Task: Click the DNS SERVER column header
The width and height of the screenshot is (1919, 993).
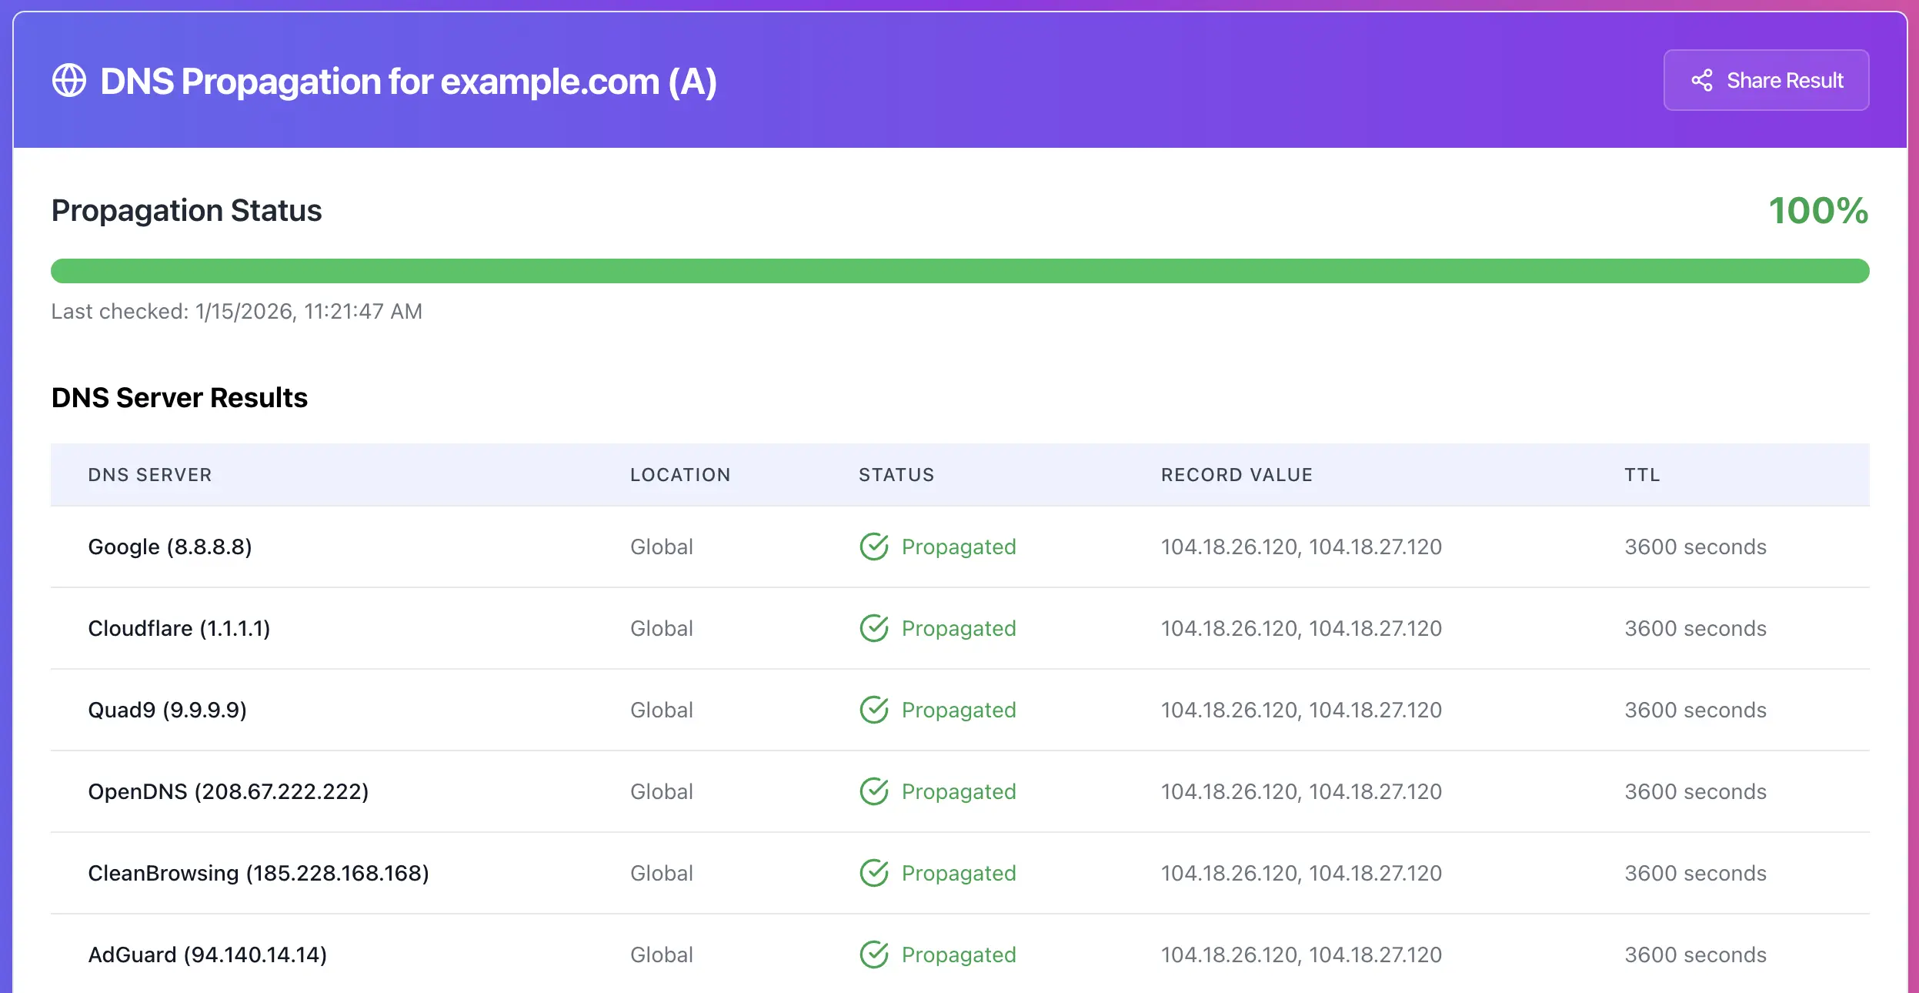Action: 150,475
